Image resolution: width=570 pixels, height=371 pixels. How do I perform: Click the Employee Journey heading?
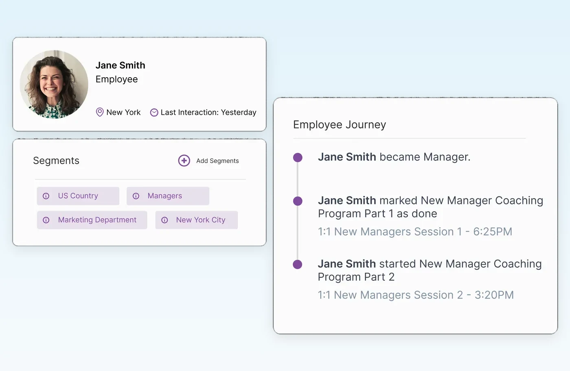point(340,125)
